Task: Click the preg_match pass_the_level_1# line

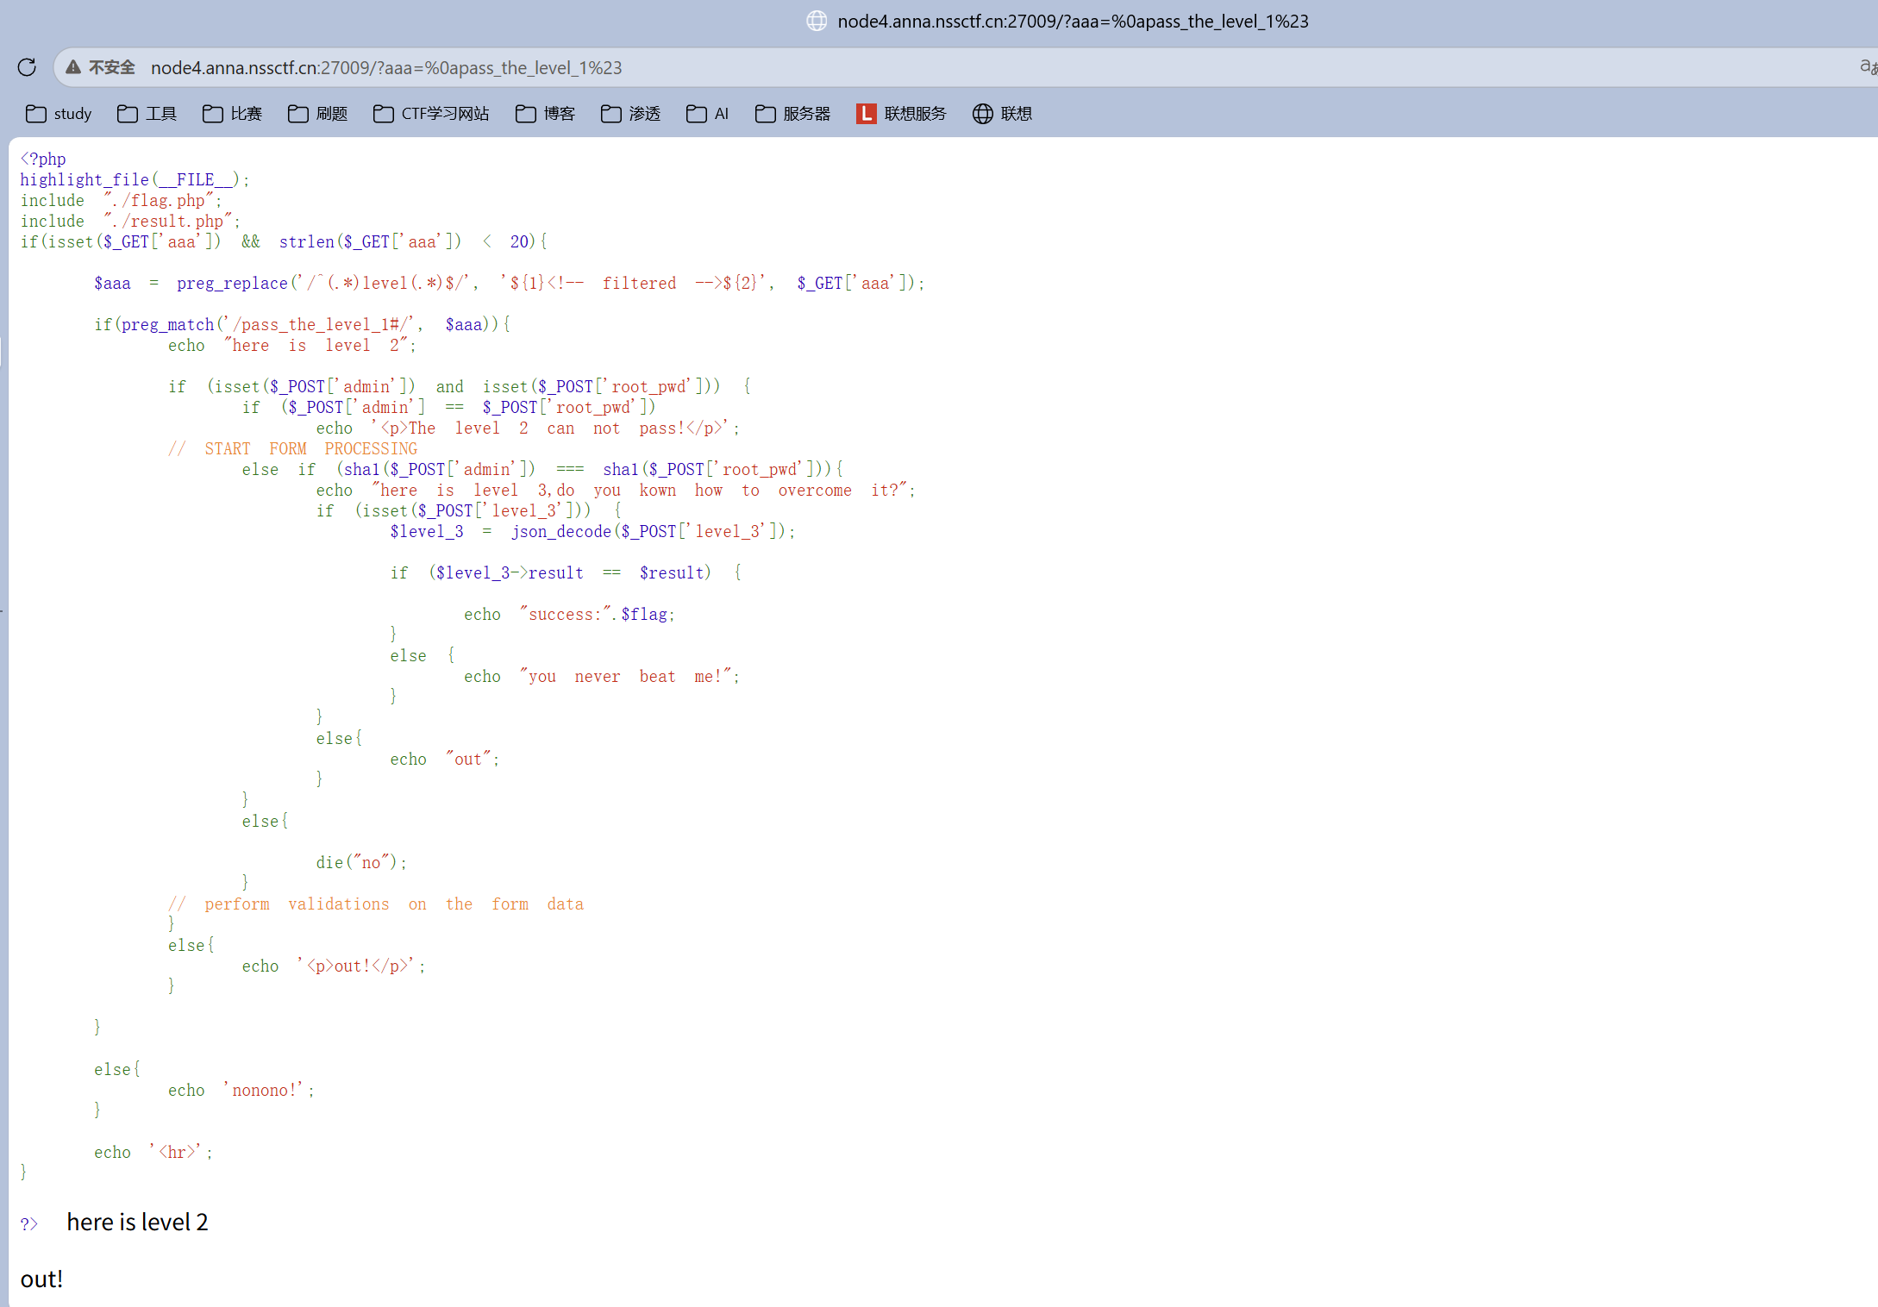Action: click(302, 324)
